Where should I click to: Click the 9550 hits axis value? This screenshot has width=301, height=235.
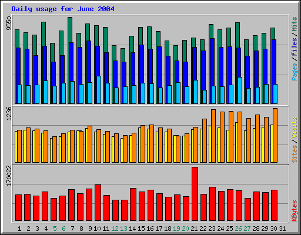point(9,23)
